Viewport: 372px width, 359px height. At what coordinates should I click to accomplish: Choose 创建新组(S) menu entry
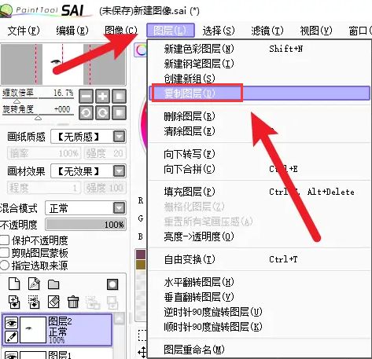260,79
